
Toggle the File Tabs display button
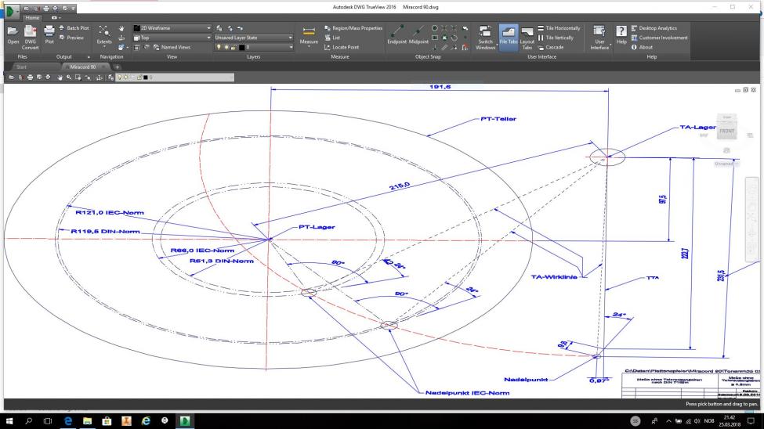tap(508, 33)
